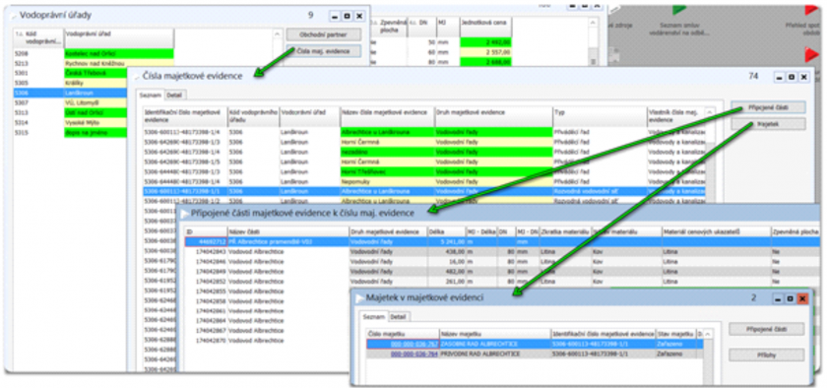Click Připojené části in the Majetek v evidenci window
The height and width of the screenshot is (388, 827).
click(x=766, y=329)
